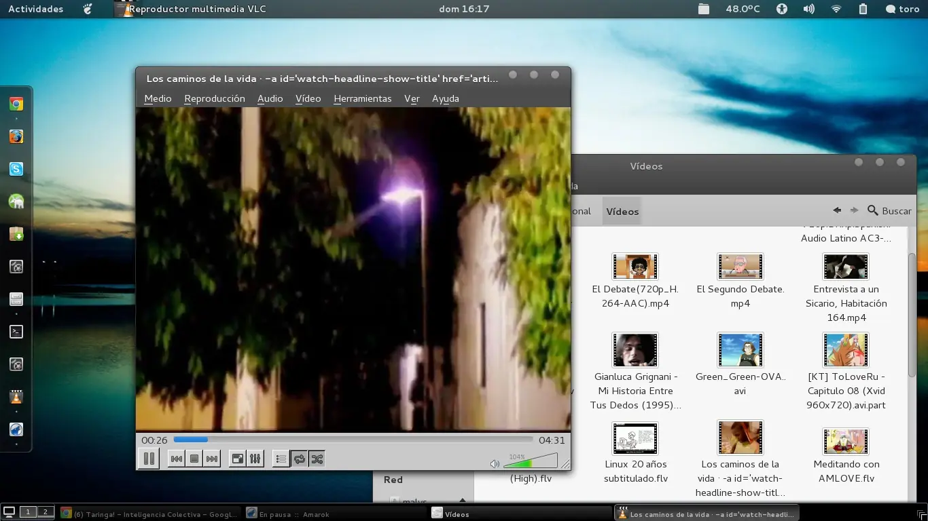Click show desktop icon in bottom panel
This screenshot has height=521, width=928.
10,512
